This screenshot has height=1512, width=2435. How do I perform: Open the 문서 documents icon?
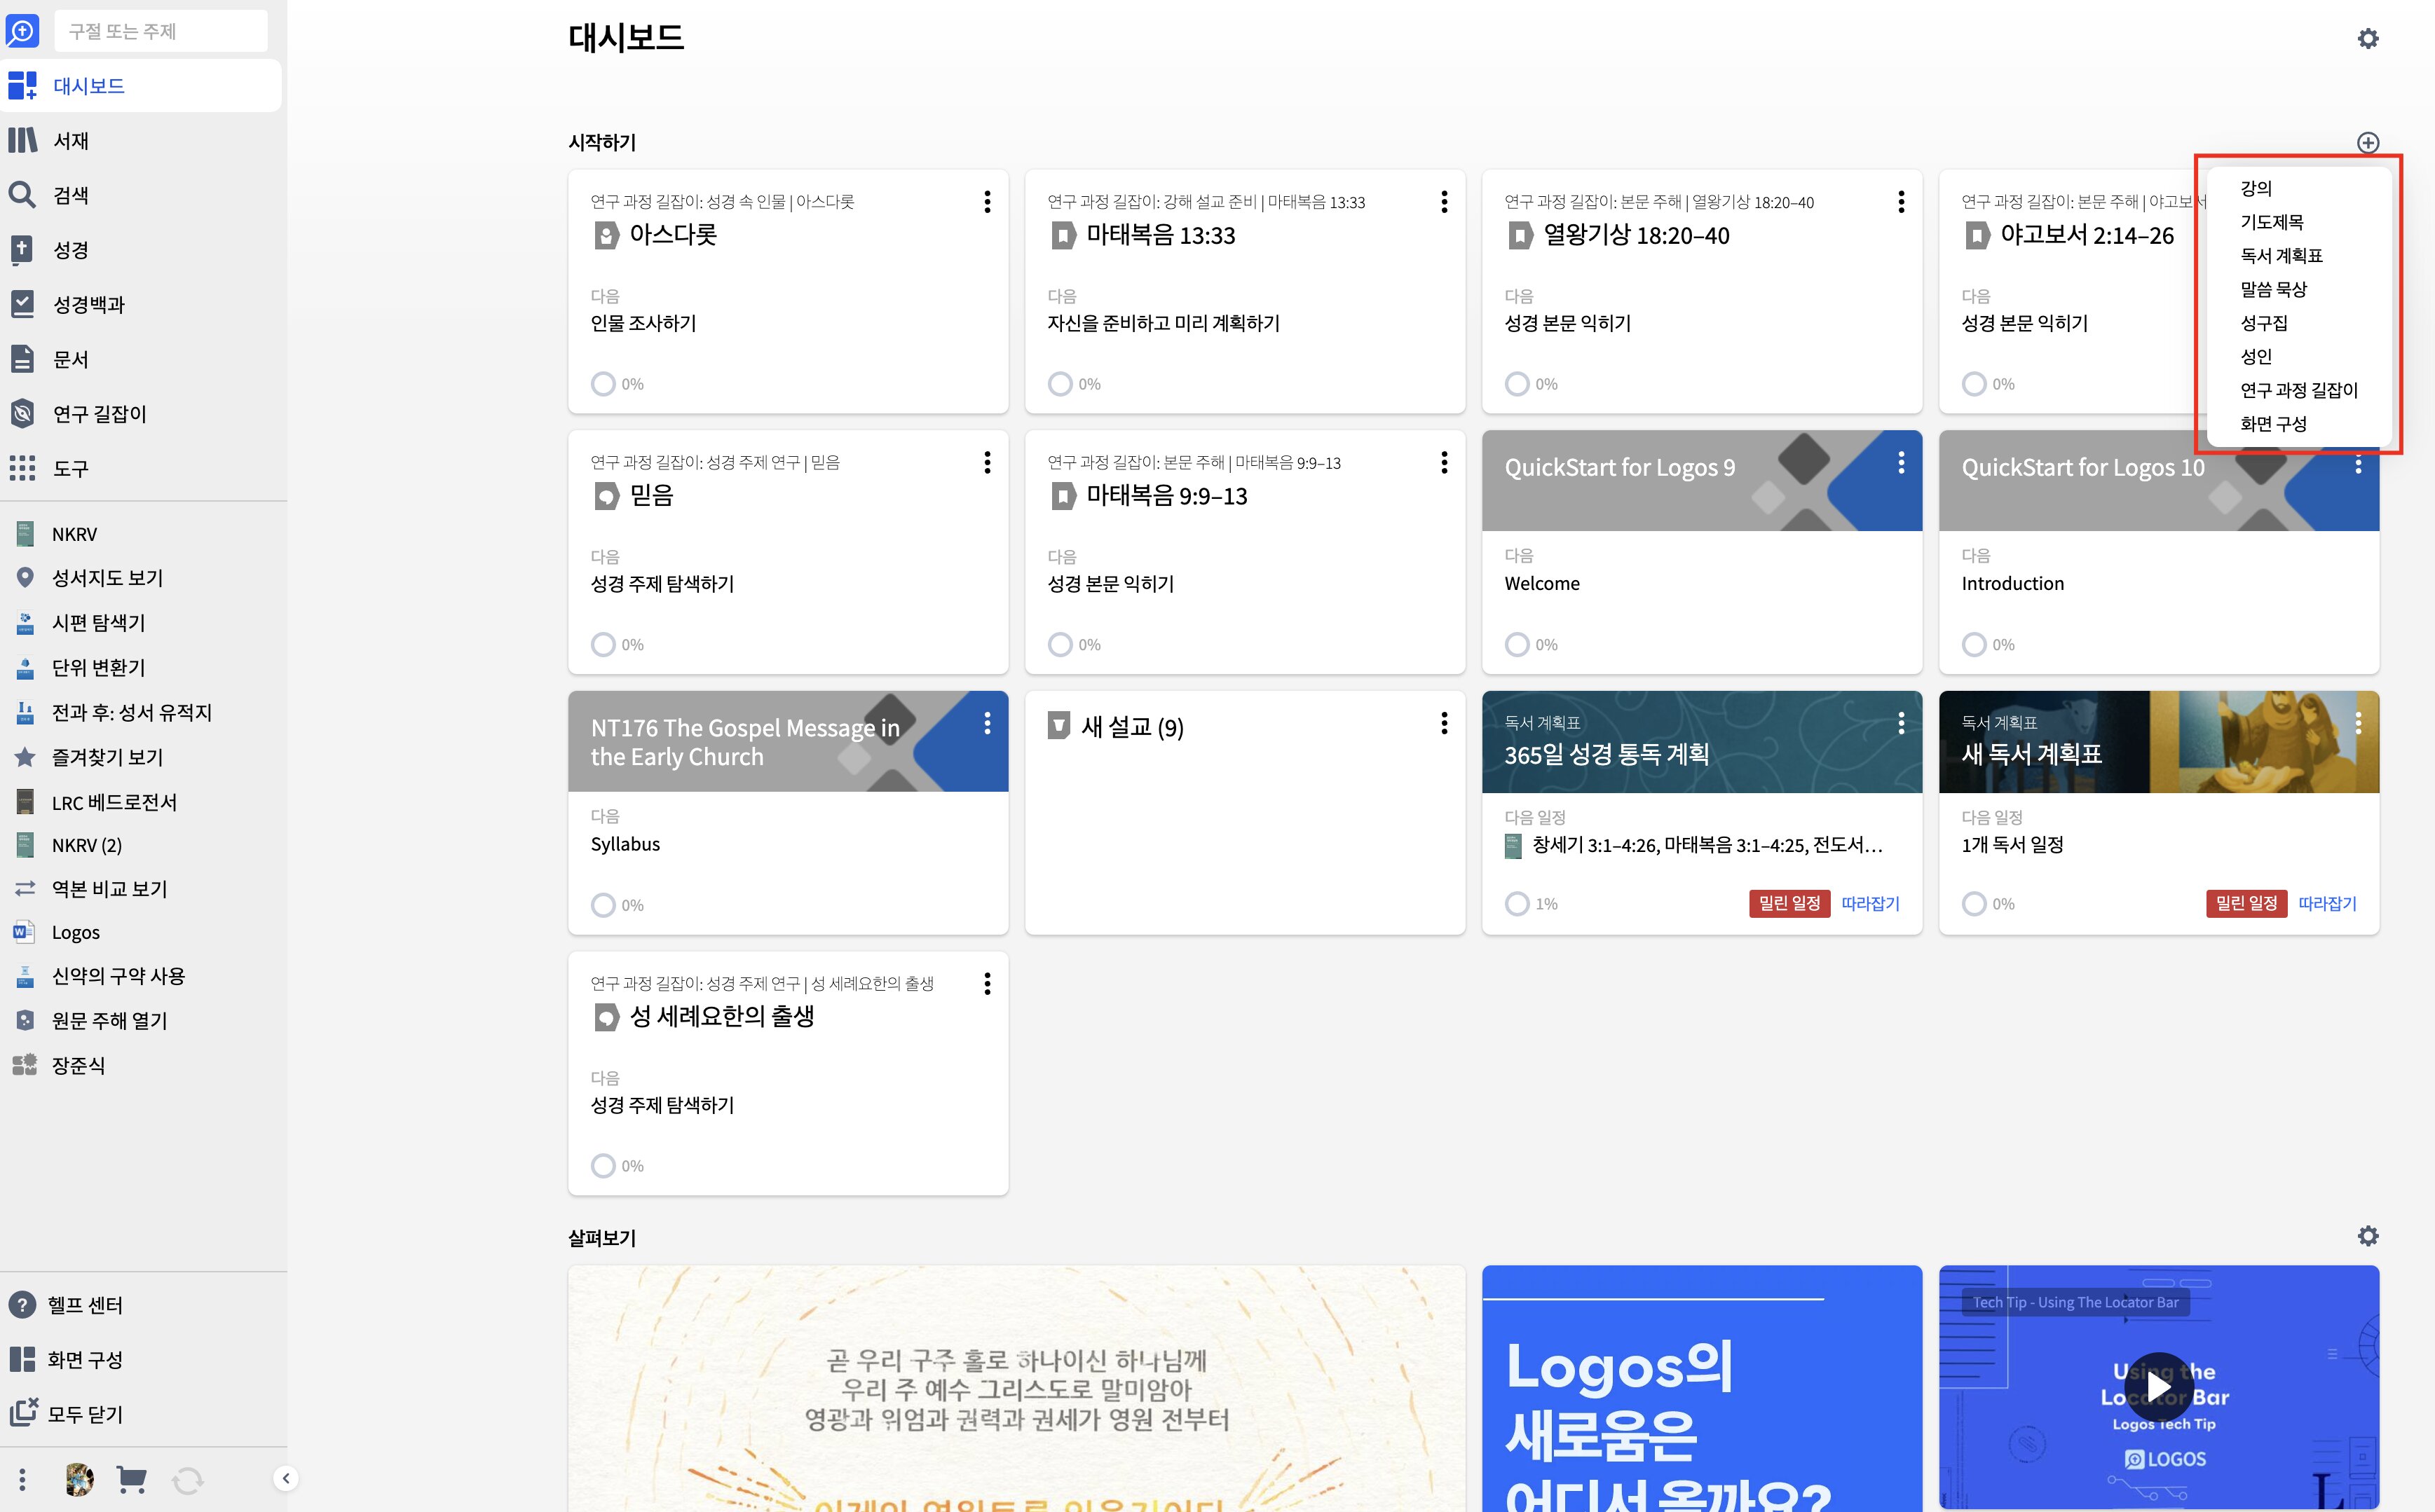point(22,358)
